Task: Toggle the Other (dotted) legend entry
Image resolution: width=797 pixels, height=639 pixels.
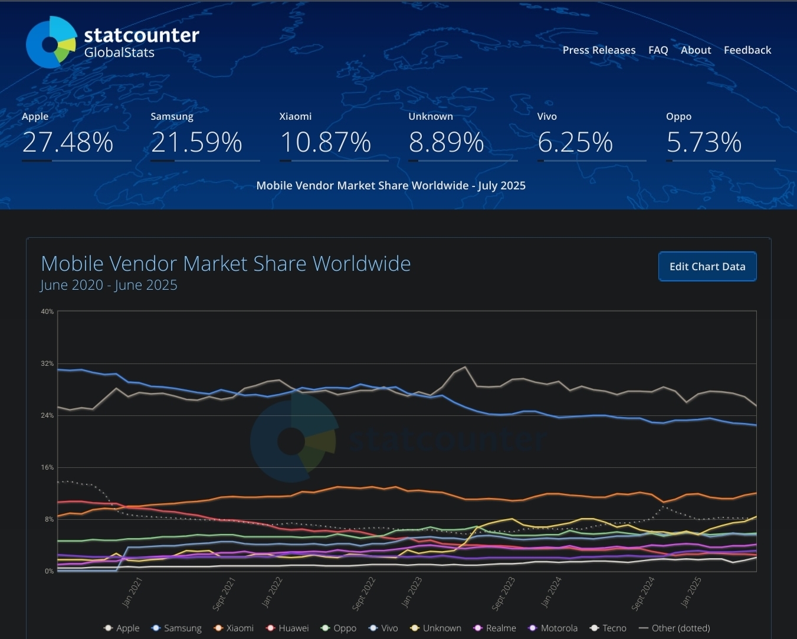Action: pyautogui.click(x=674, y=628)
